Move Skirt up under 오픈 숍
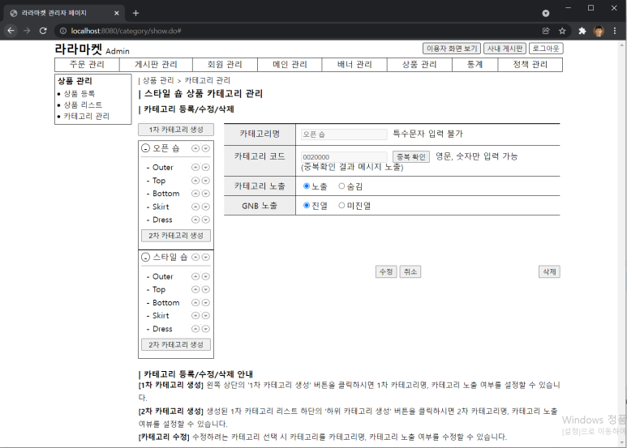The image size is (627, 448). pos(195,207)
